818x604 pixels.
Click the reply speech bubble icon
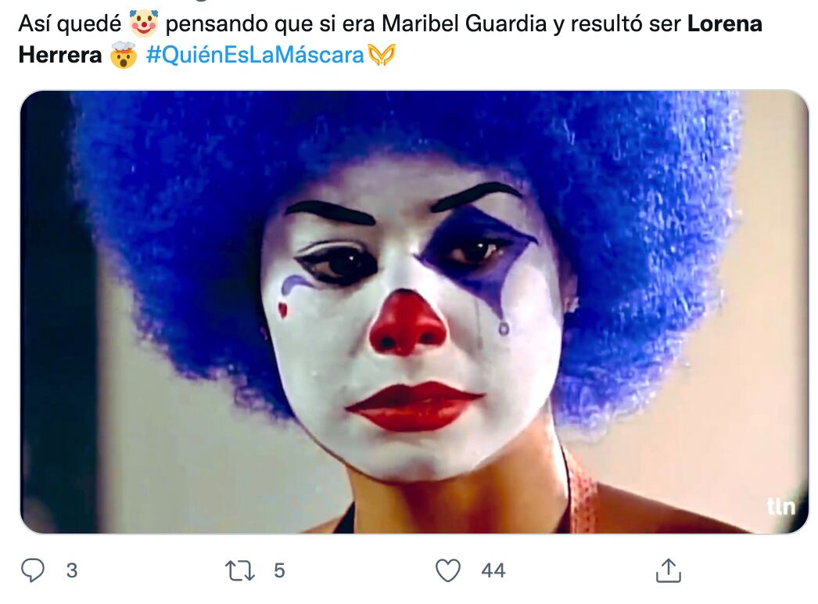pos(32,570)
